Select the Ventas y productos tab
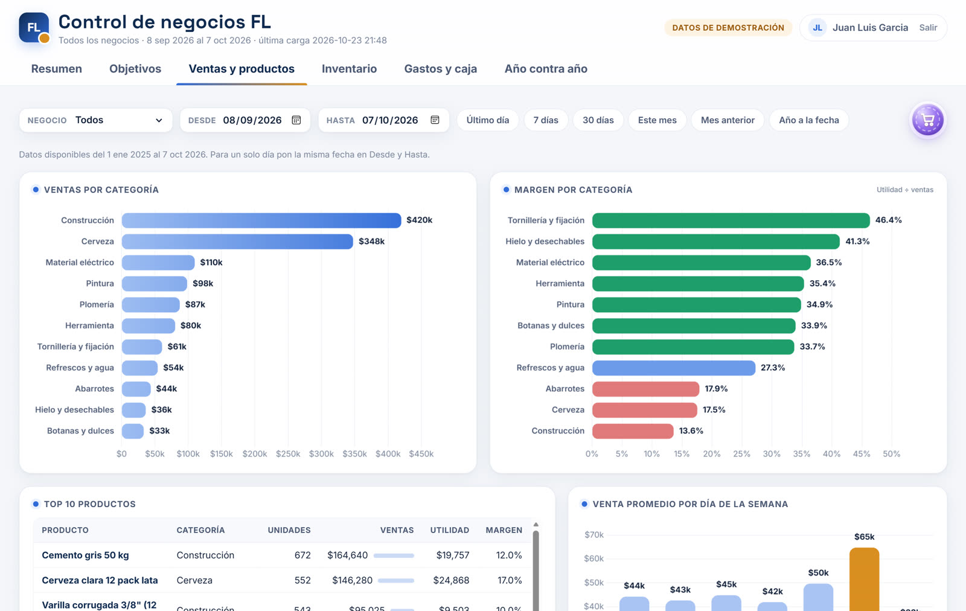966x611 pixels. (x=241, y=69)
